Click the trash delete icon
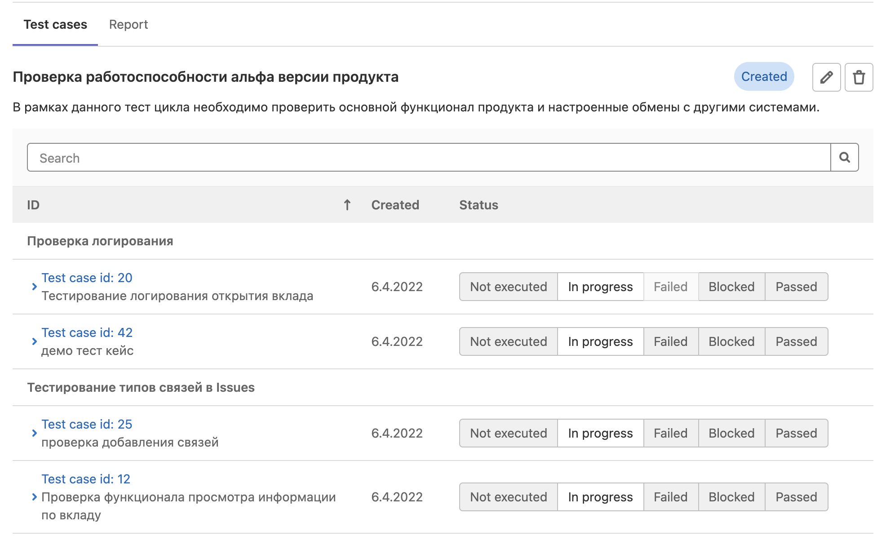This screenshot has height=549, width=886. pyautogui.click(x=859, y=77)
